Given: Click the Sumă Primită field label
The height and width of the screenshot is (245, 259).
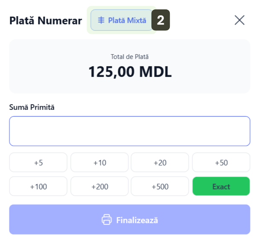Looking at the screenshot, I should tap(32, 107).
